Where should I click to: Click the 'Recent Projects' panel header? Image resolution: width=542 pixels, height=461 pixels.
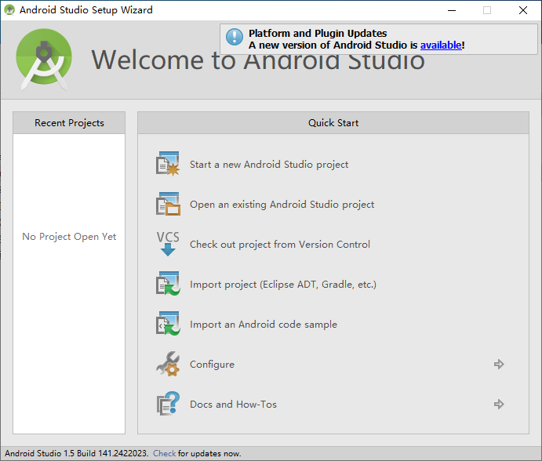coord(69,122)
